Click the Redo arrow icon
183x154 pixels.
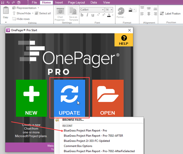point(13,2)
